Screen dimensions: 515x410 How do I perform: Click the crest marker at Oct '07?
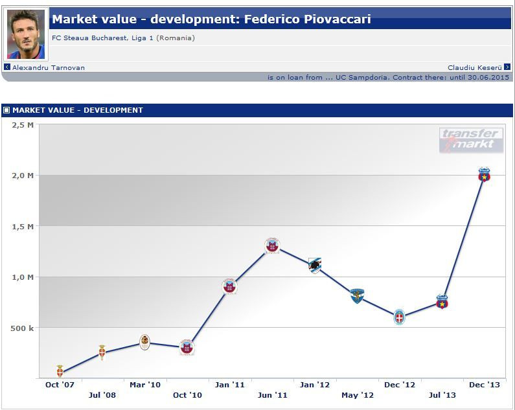[x=60, y=370]
